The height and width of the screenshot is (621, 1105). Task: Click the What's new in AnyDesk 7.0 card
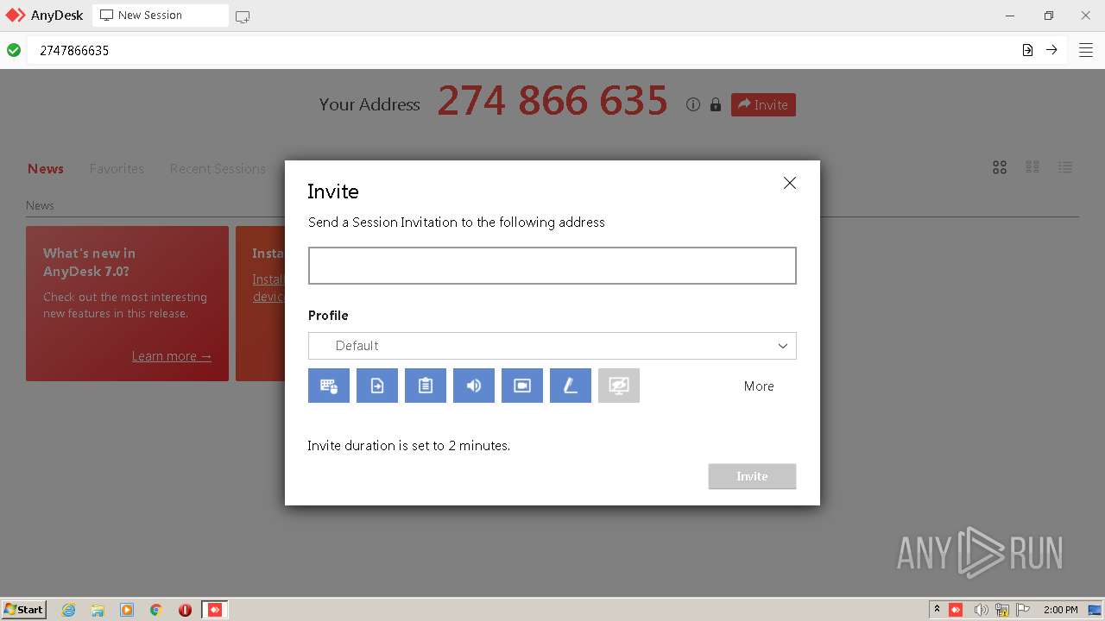(127, 304)
